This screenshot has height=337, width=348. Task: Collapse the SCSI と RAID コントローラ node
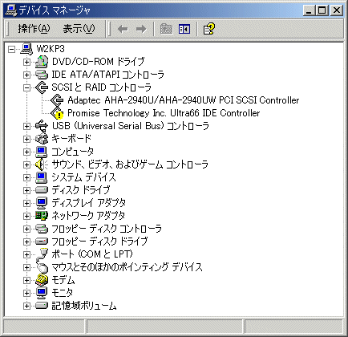(x=26, y=87)
